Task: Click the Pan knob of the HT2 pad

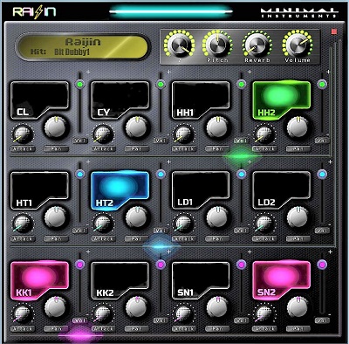Action: click(136, 217)
